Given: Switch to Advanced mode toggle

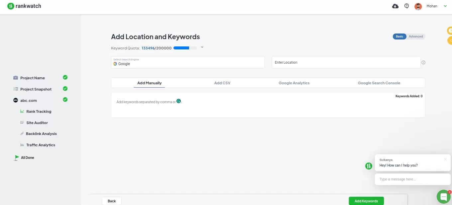Looking at the screenshot, I should 416,36.
